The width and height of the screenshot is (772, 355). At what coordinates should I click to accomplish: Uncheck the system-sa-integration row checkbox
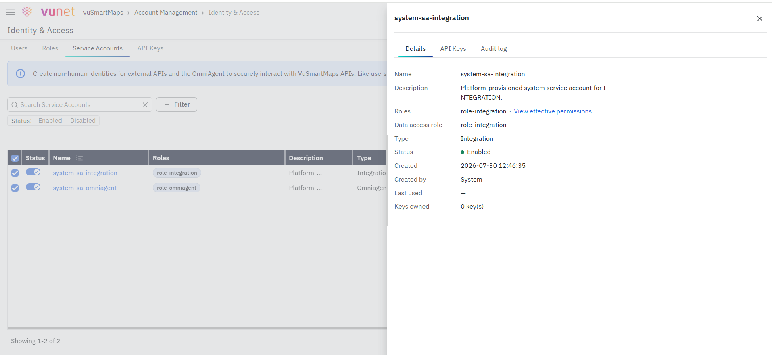[15, 173]
